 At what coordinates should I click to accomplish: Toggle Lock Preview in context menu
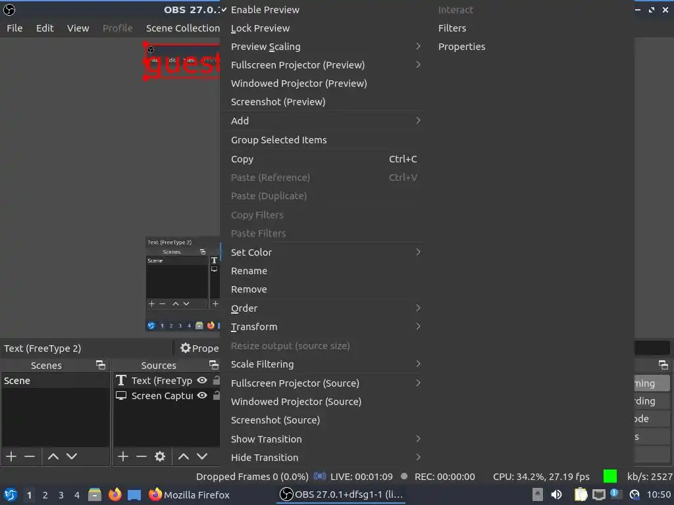click(x=321, y=28)
